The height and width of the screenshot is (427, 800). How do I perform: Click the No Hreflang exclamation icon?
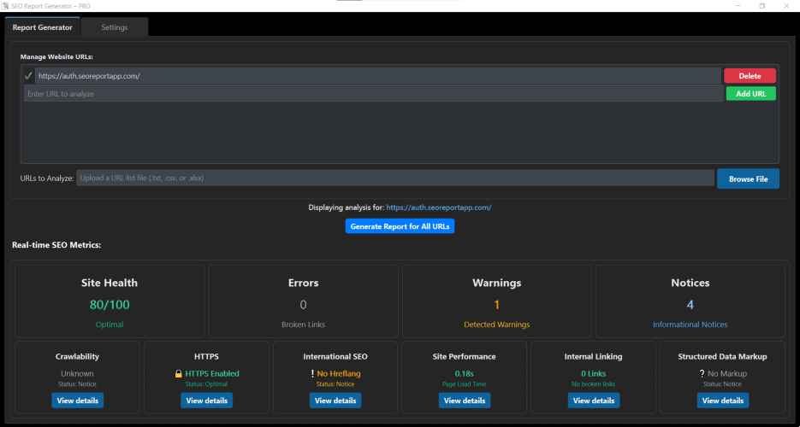(312, 373)
